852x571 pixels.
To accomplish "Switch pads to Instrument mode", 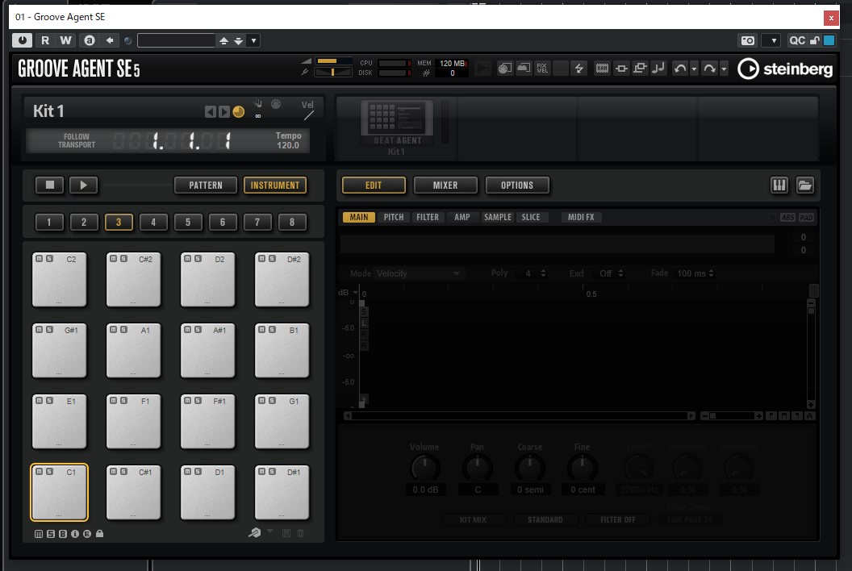I will tap(275, 185).
